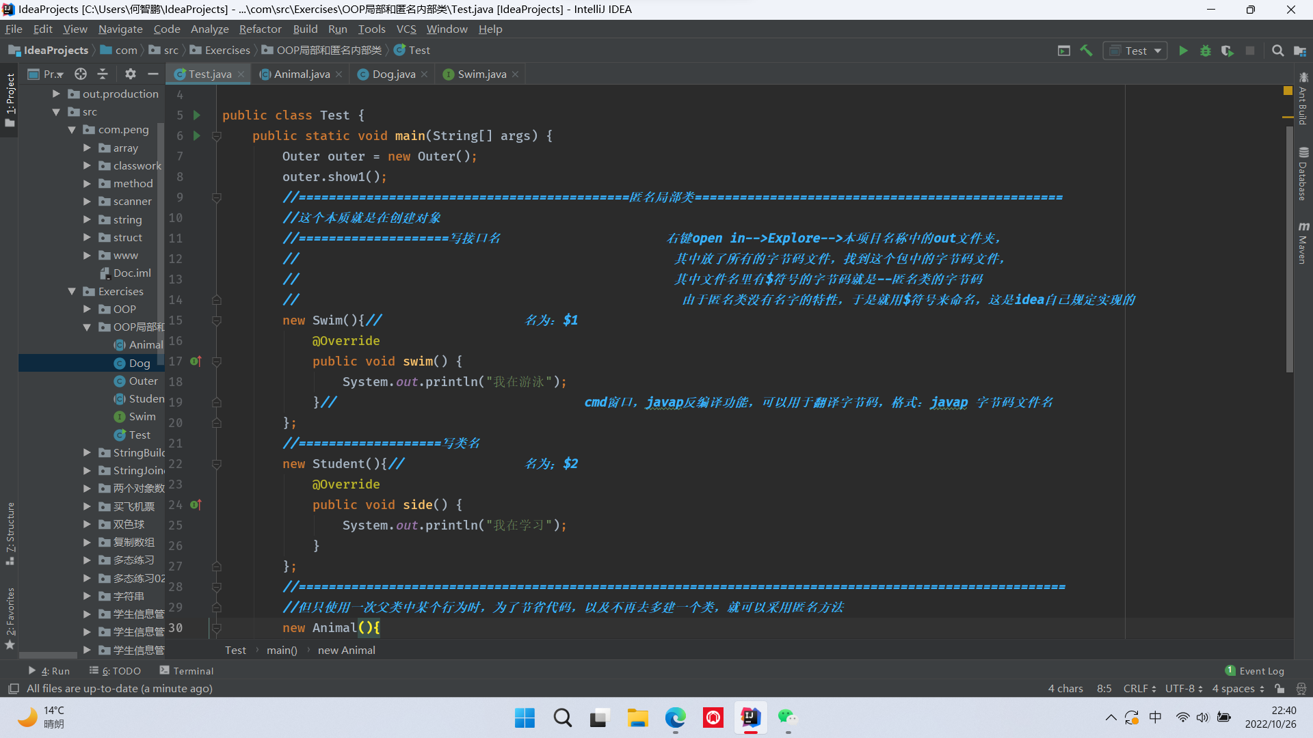Click override gutter marker beside swim method
Image resolution: width=1313 pixels, height=738 pixels.
click(x=196, y=361)
